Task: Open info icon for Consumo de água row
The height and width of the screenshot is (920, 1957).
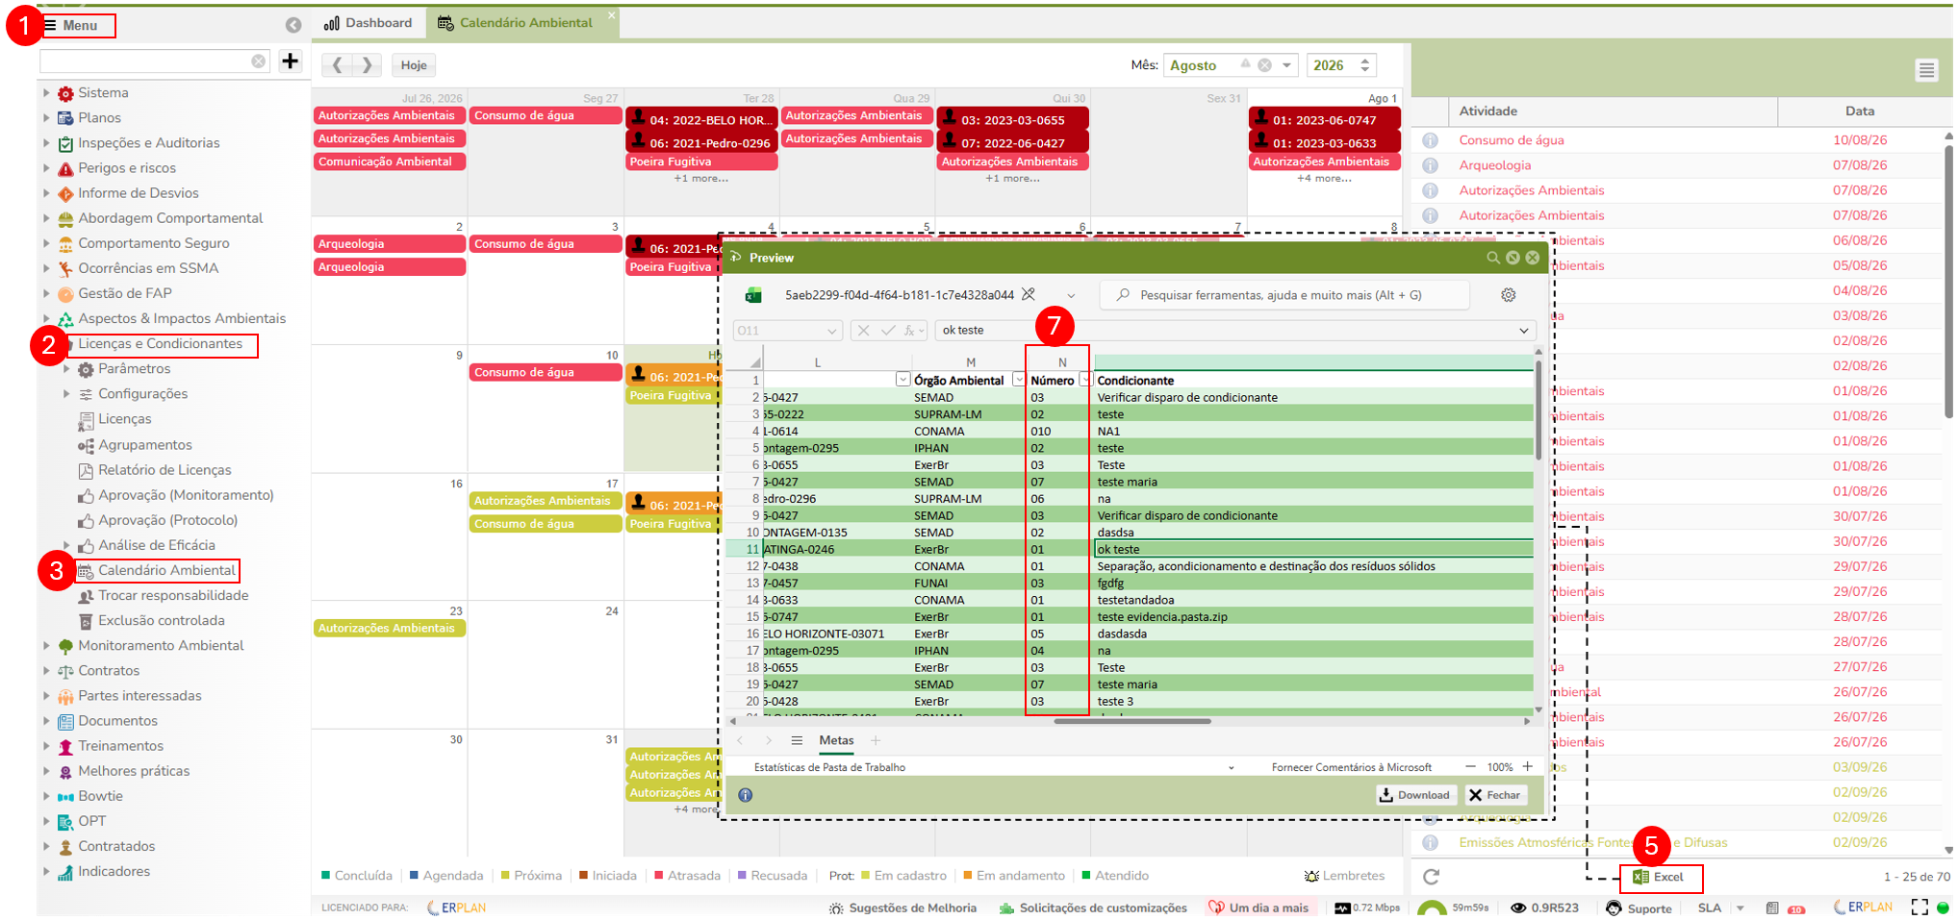Action: (x=1431, y=140)
